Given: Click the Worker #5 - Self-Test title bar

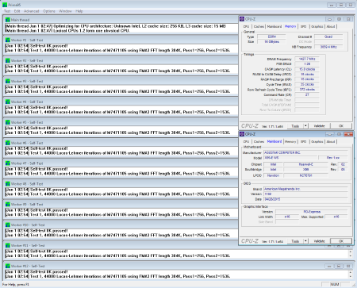Looking at the screenshot, I should (x=121, y=122).
